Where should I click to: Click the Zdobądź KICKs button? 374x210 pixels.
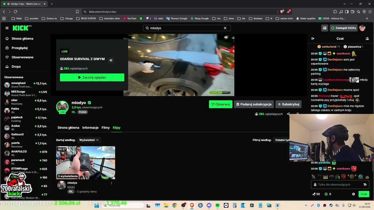(x=344, y=28)
